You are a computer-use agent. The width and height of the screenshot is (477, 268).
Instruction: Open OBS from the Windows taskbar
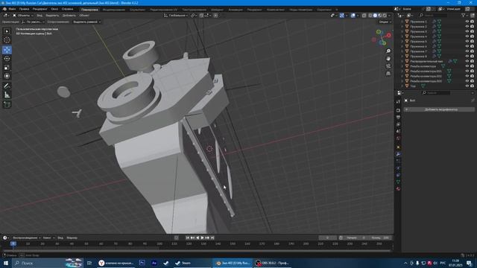pos(272,263)
